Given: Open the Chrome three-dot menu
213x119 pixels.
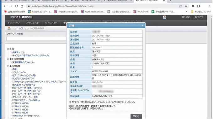Looking at the screenshot, I should [x=210, y=6].
